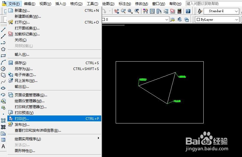Select the Arc tool
The image size is (242, 157).
(3, 62)
